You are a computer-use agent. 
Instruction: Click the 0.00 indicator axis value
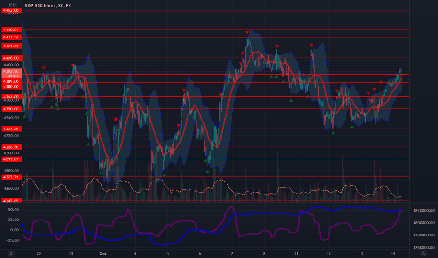[15, 230]
